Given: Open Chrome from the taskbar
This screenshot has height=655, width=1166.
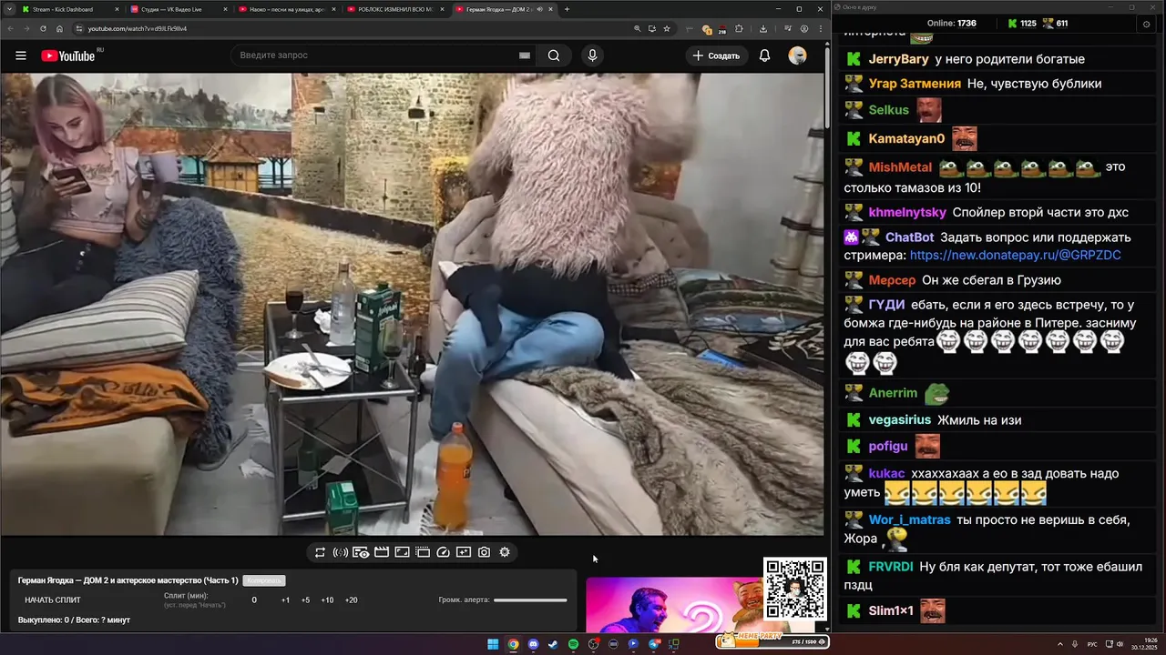Looking at the screenshot, I should pyautogui.click(x=513, y=644).
